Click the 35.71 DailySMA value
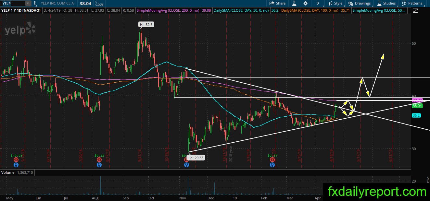430x201 pixels. click(x=345, y=10)
